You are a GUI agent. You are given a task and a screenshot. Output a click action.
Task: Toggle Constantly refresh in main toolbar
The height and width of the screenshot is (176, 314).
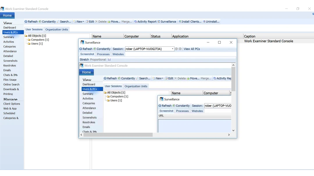click(47, 21)
